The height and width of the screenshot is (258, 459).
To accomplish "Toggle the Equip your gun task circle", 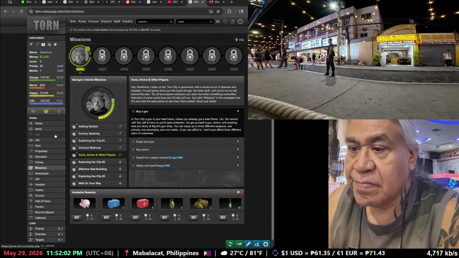I will tap(133, 142).
